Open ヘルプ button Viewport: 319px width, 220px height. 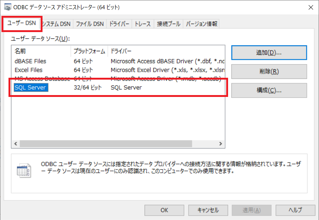pos(295,210)
